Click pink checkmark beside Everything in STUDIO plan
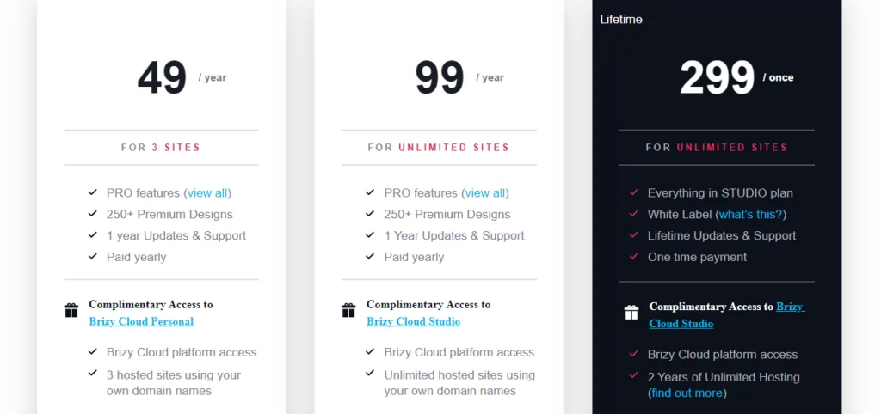This screenshot has height=414, width=881. tap(634, 192)
